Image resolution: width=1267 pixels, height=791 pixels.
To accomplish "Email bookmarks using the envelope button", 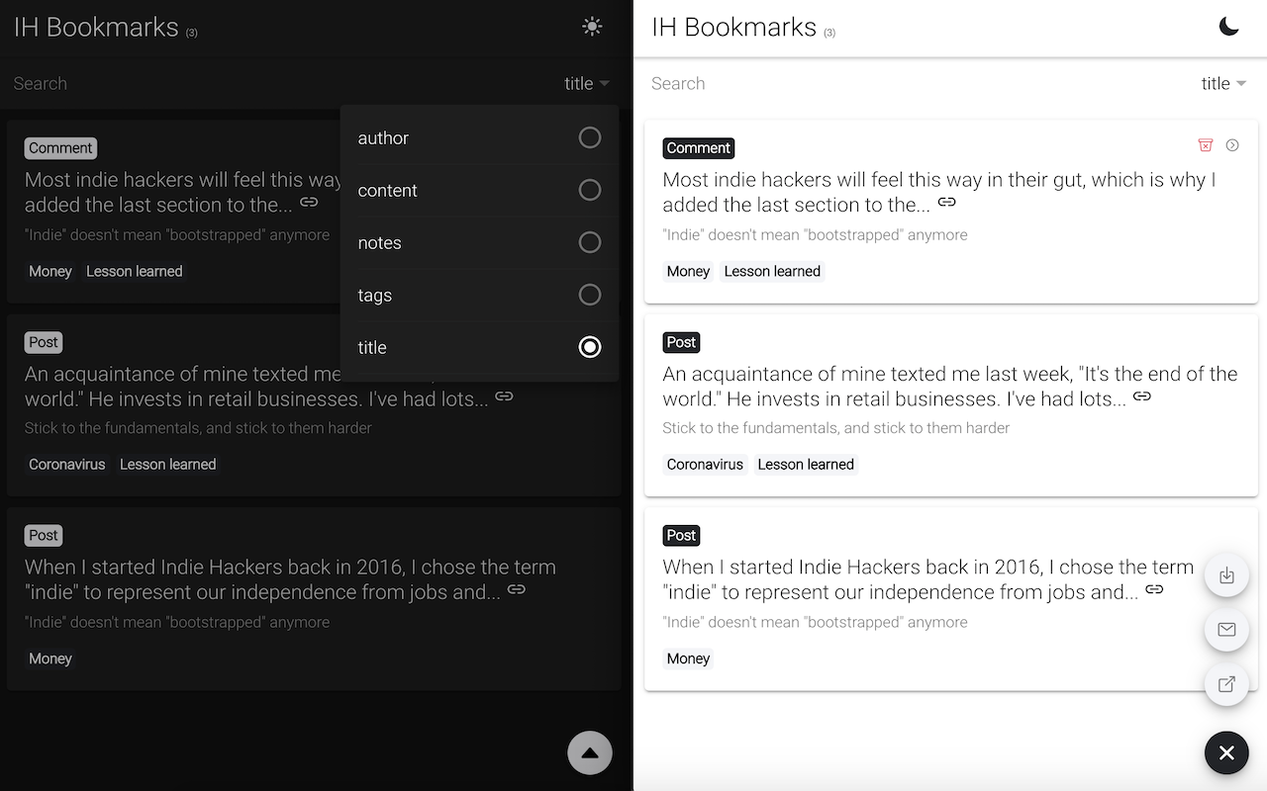I will click(1226, 630).
